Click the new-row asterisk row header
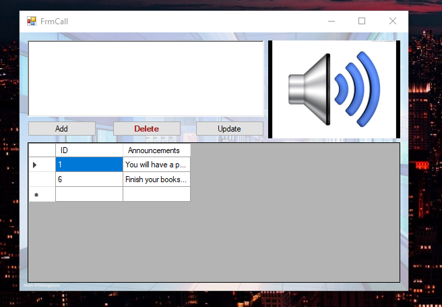Viewport: 442px width, 307px height. 42,194
